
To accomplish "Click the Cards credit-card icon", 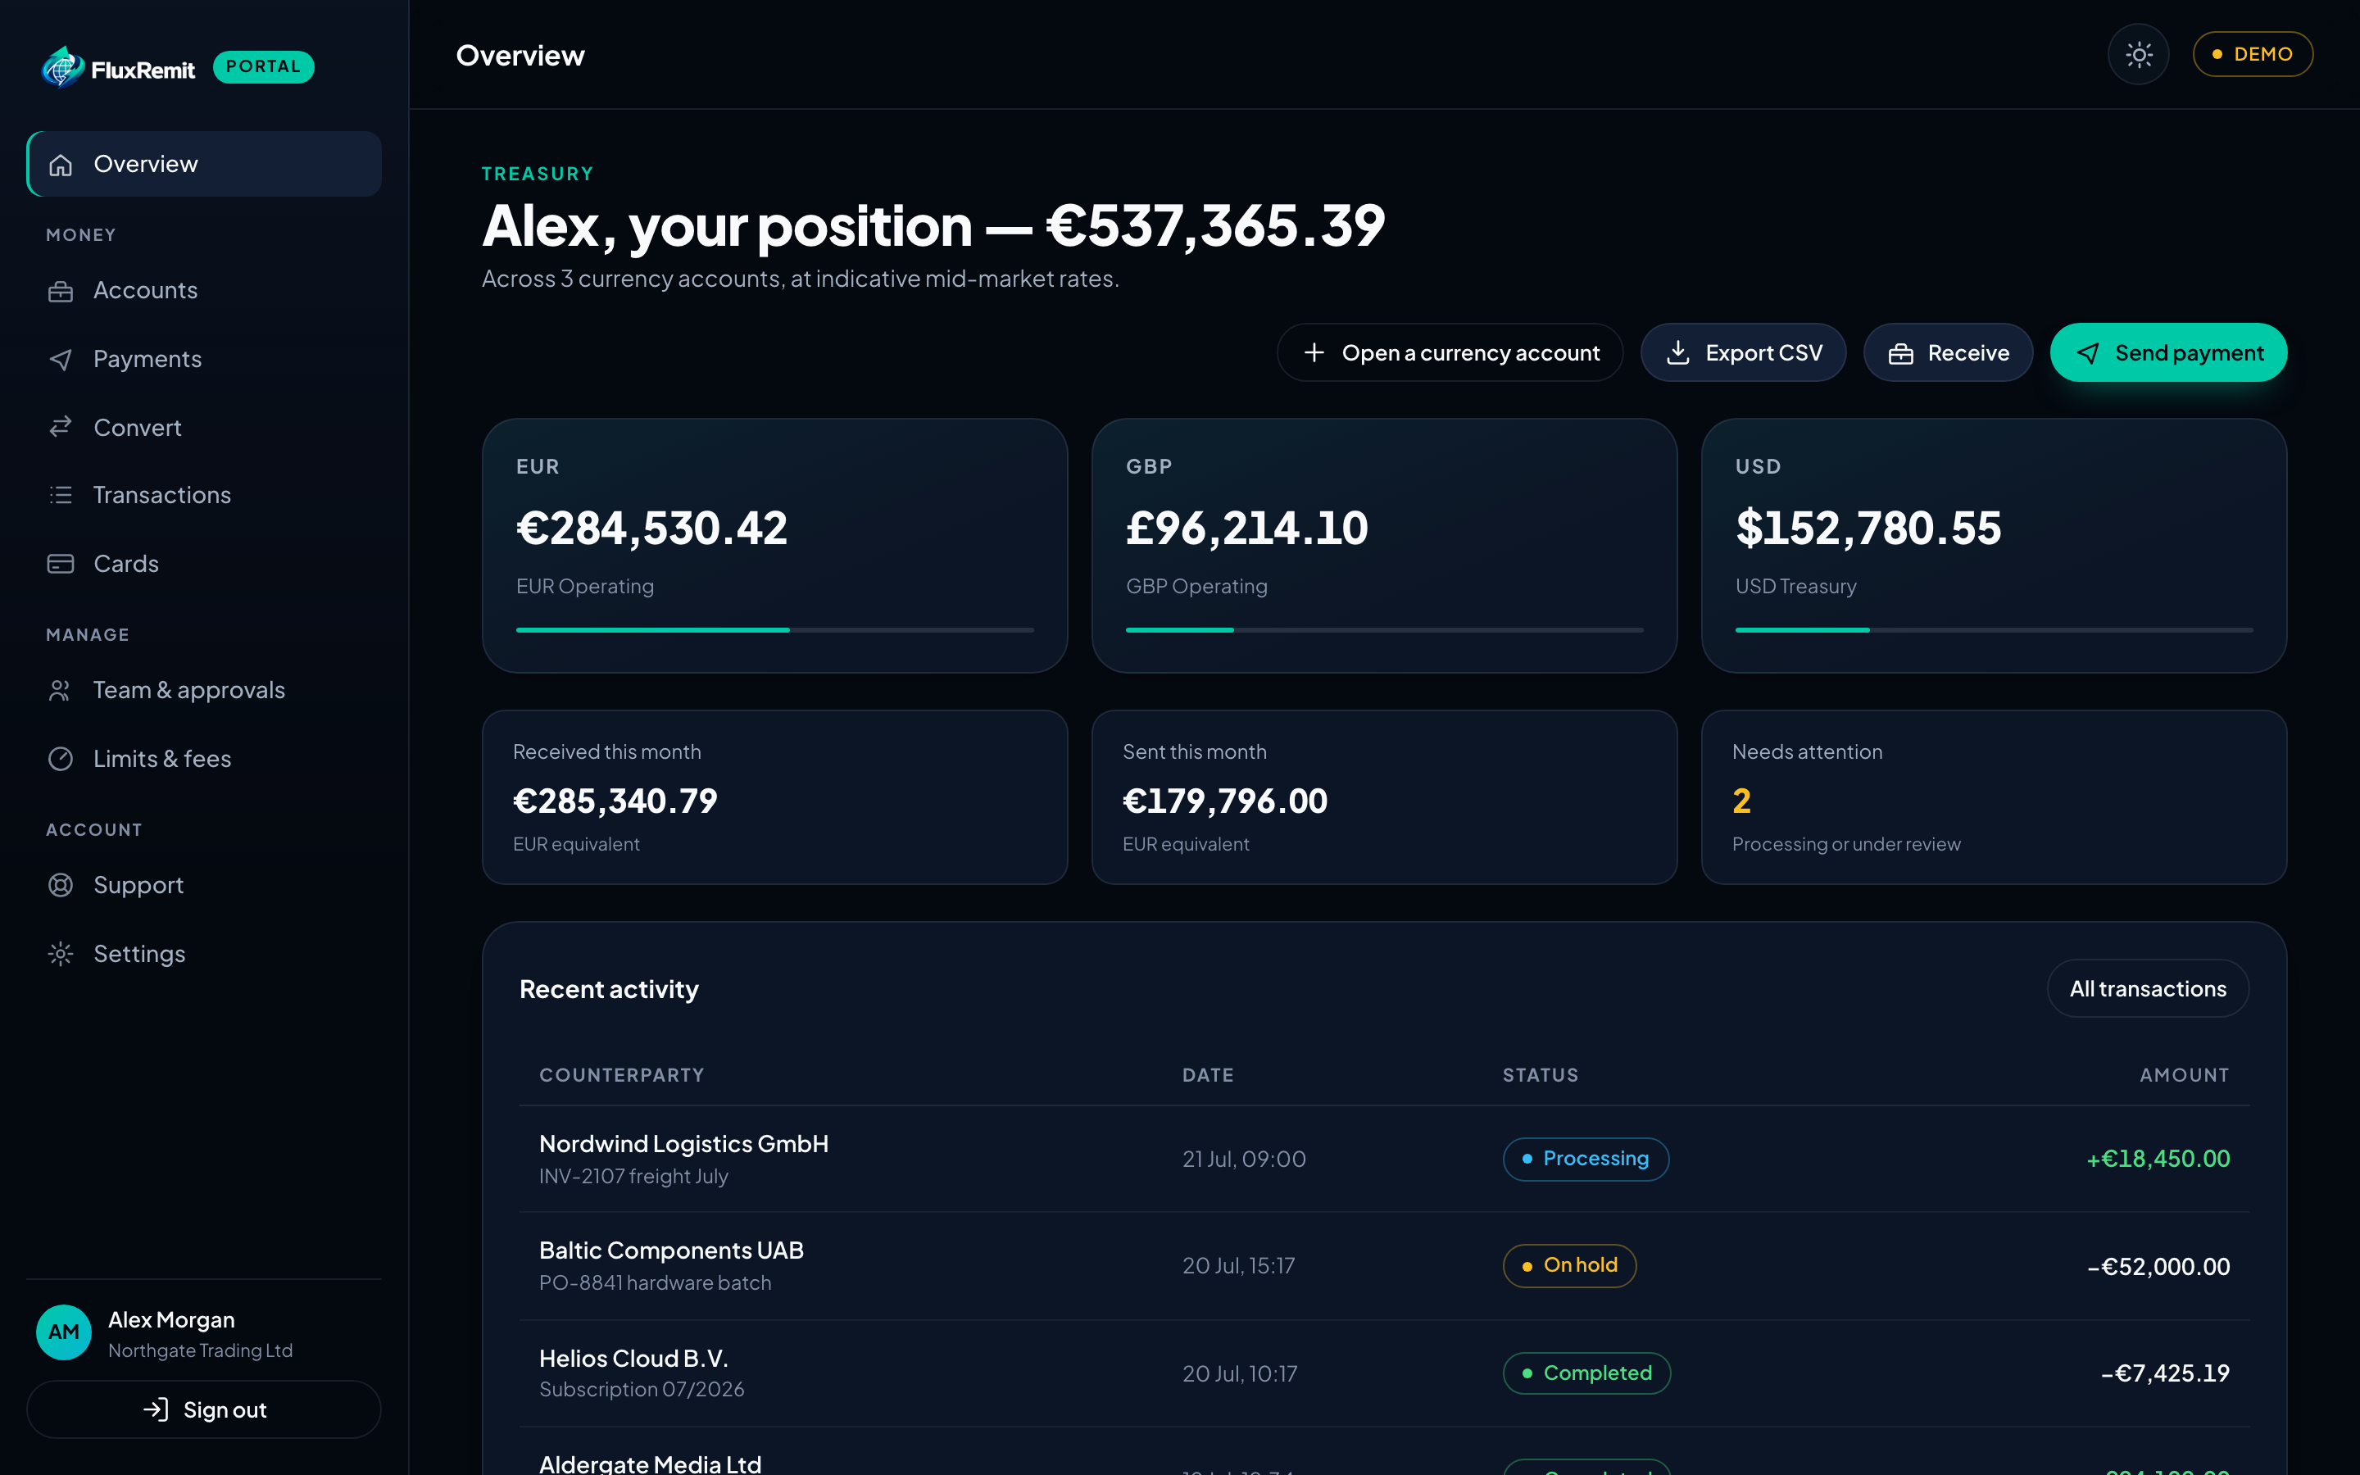I will [x=61, y=564].
